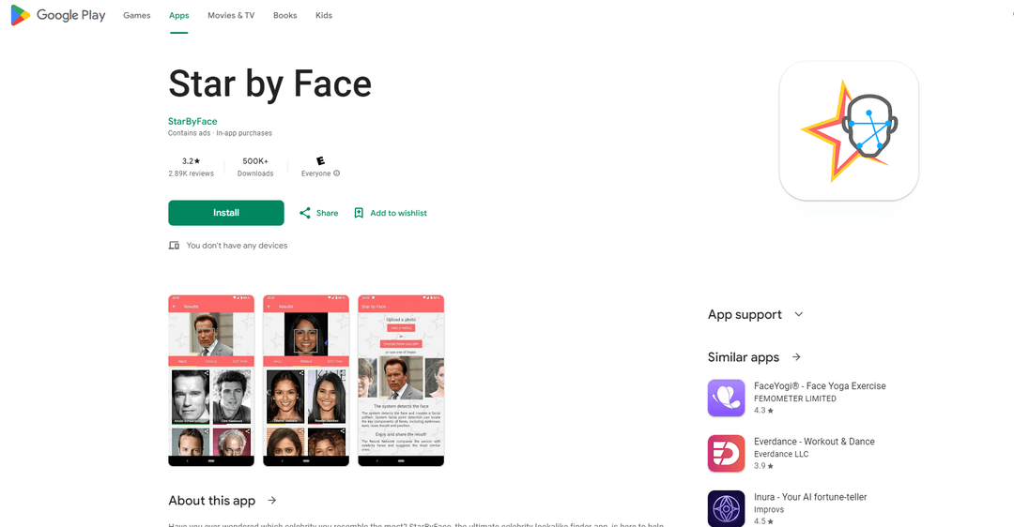Open the Everdance app icon

(726, 453)
